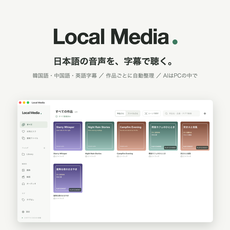This screenshot has width=230, height=230.
Task: Open the Library folder icon
Action: [x=23, y=154]
